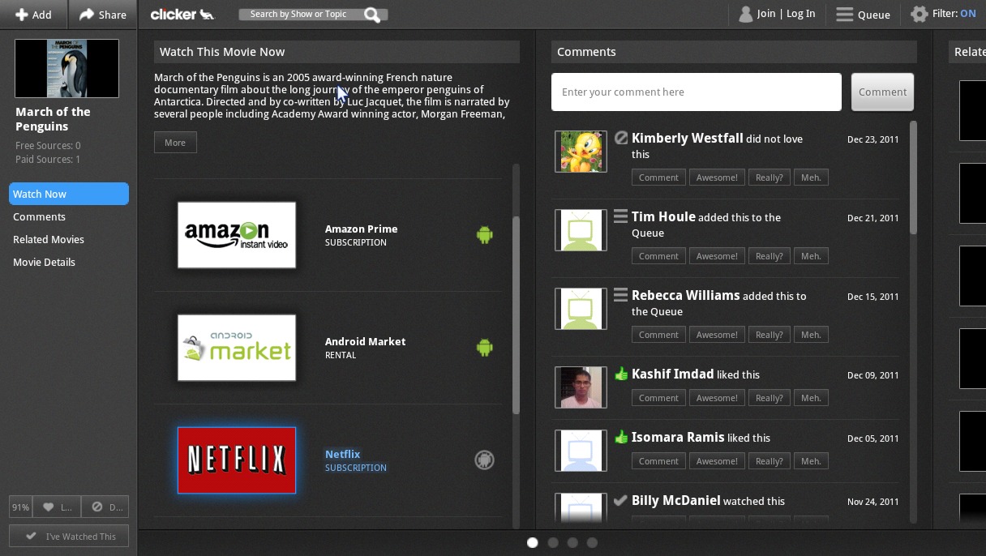Click Comment under Kashif Imdad's activity
986x556 pixels.
tap(658, 398)
